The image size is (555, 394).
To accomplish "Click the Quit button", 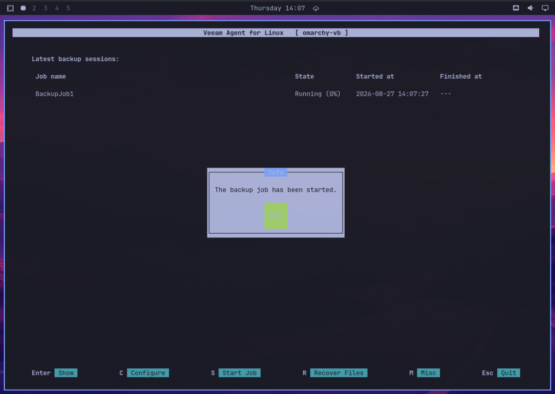I will click(509, 373).
